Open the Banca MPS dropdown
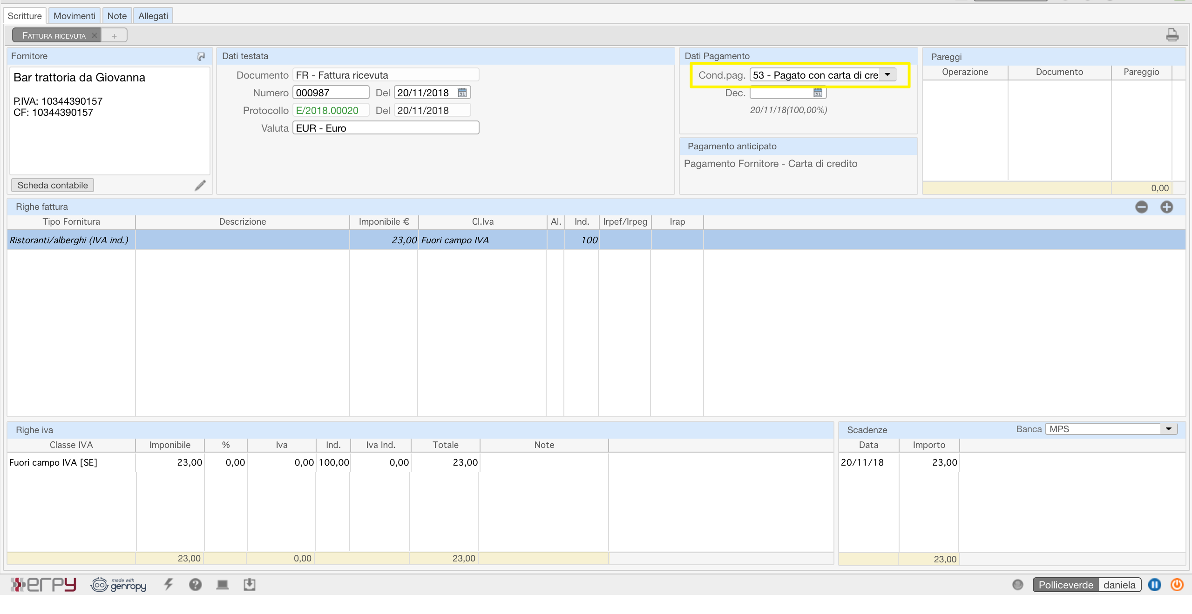The image size is (1192, 614). click(x=1168, y=429)
